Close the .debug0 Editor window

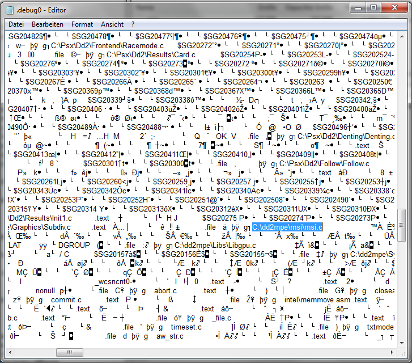[x=393, y=8]
